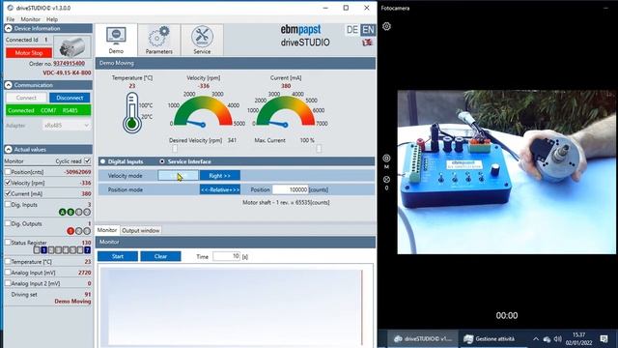Collapse the Actual values section
618x348 pixels.
[x=9, y=150]
